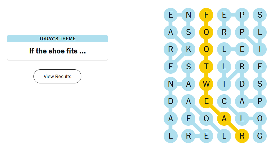
Task: Tap the blue O in LOAFER
Action: 206,118
